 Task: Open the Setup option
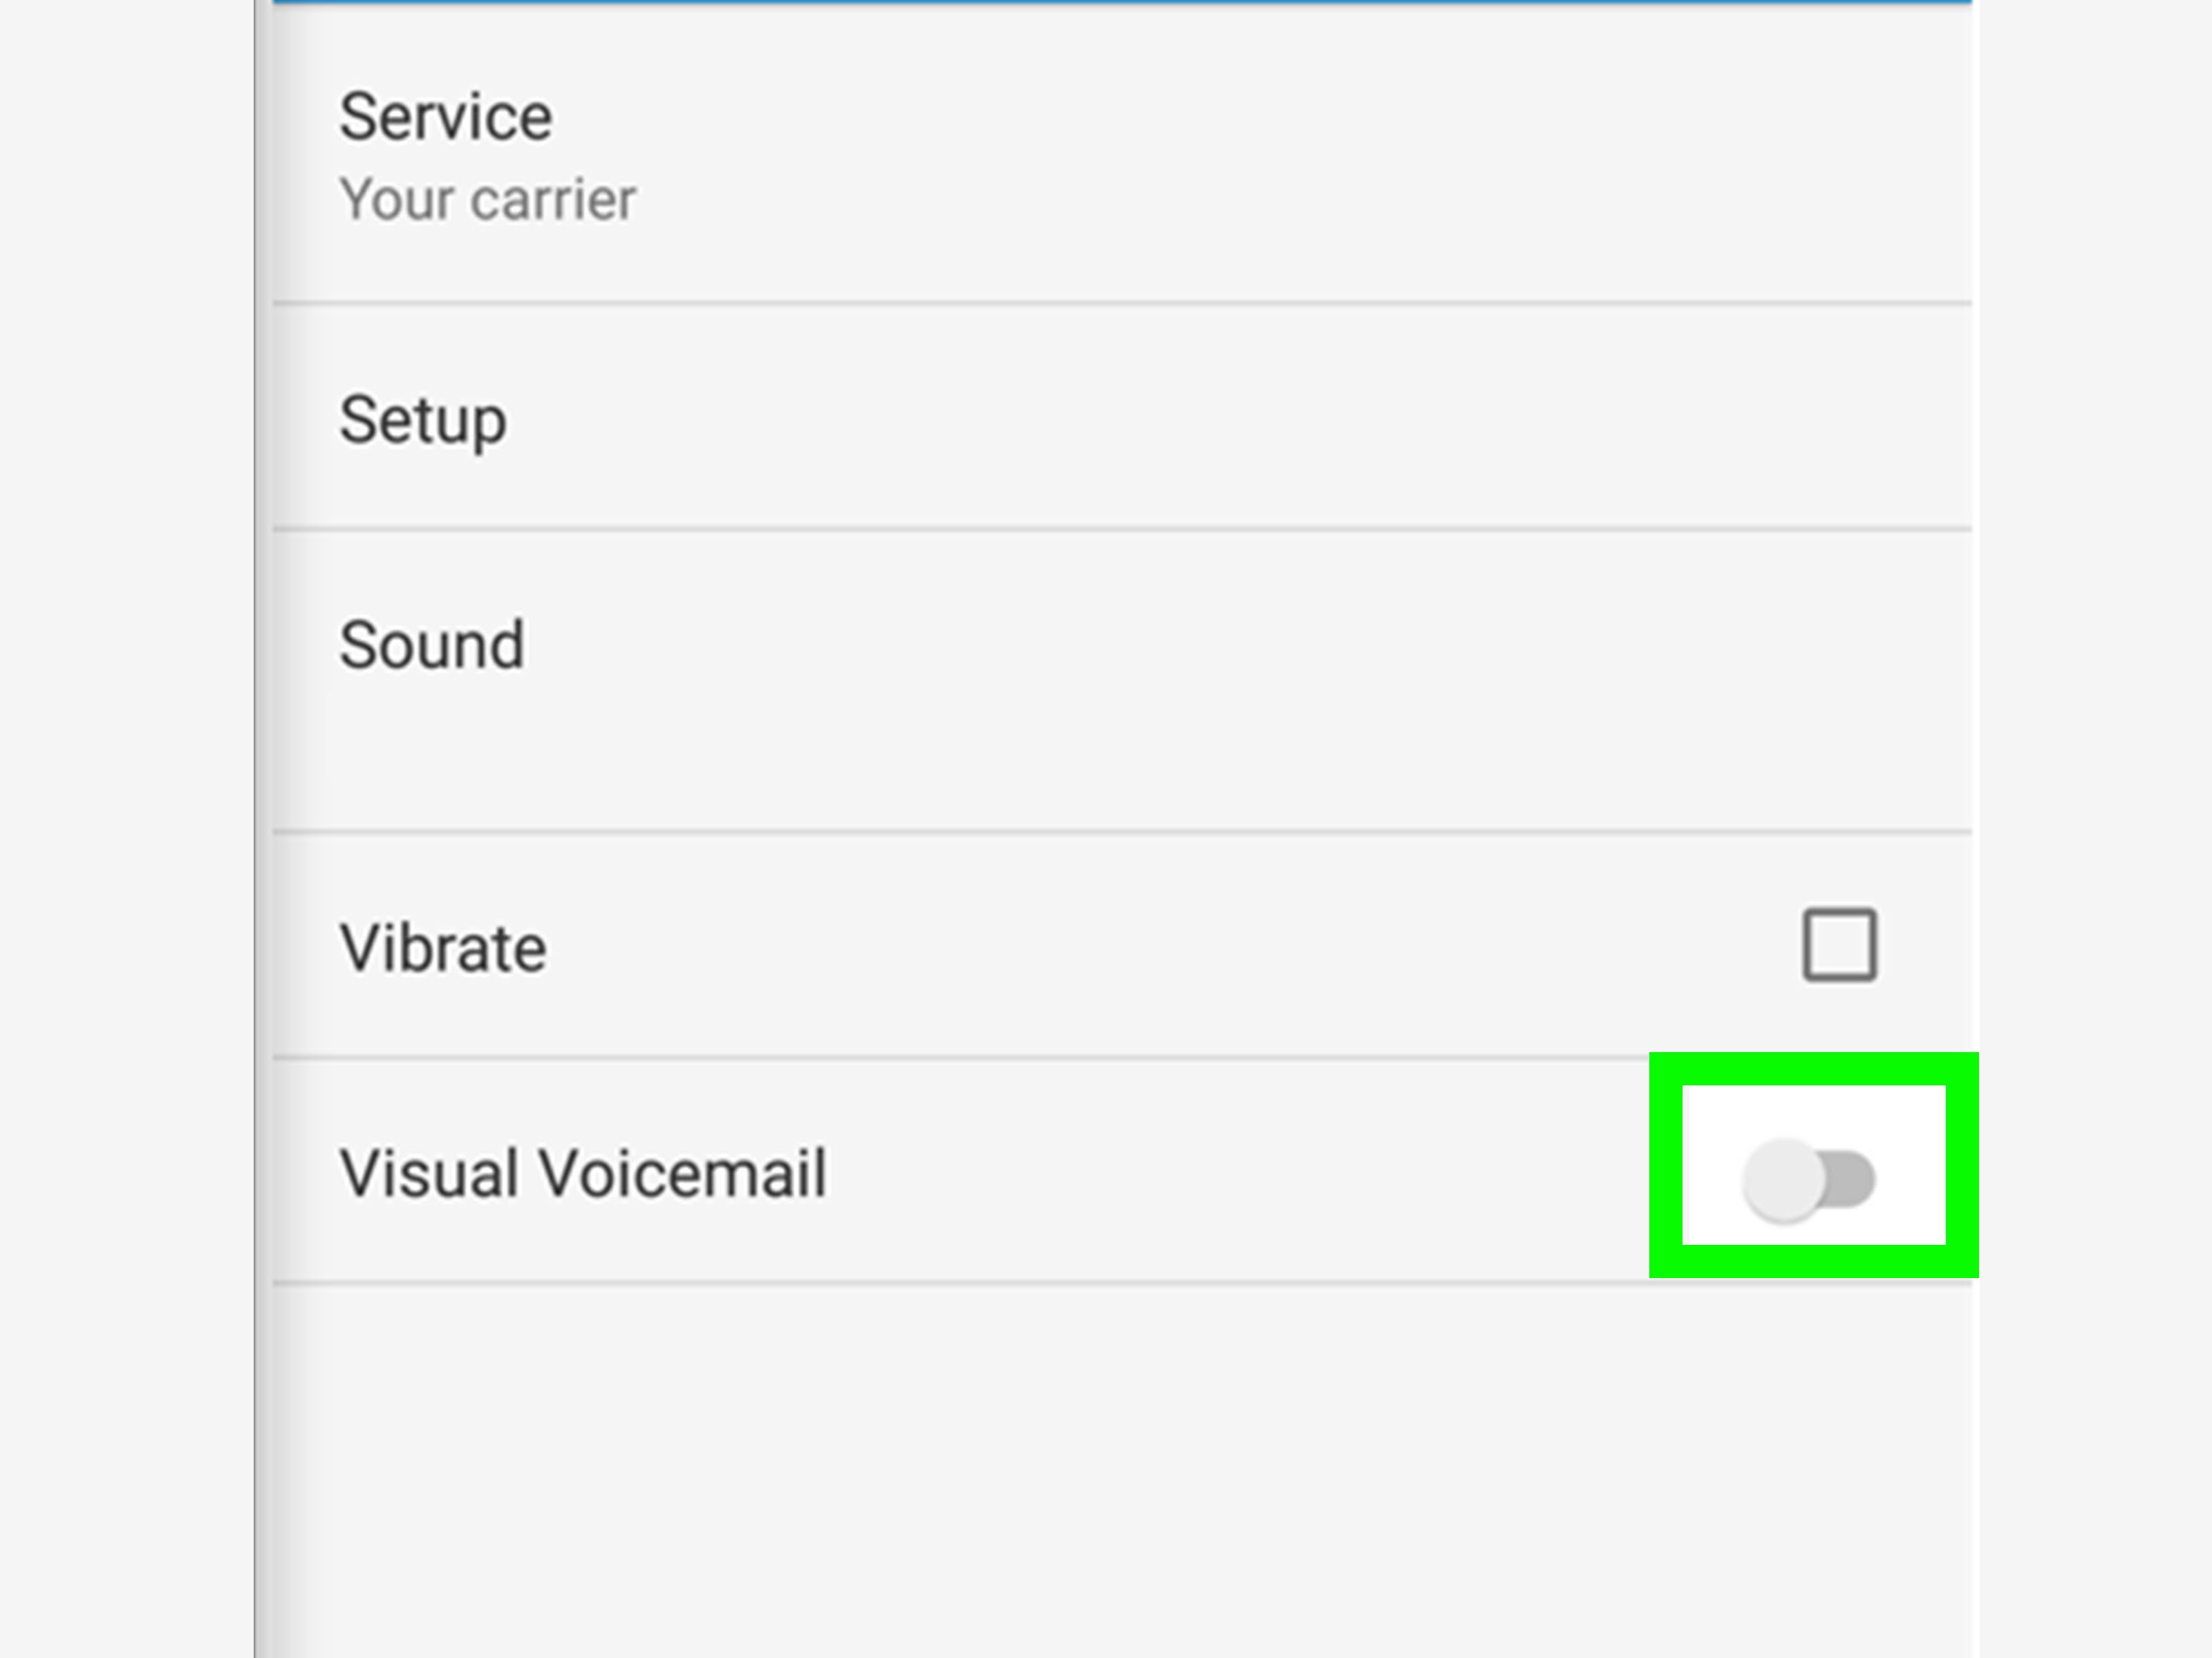1122,416
